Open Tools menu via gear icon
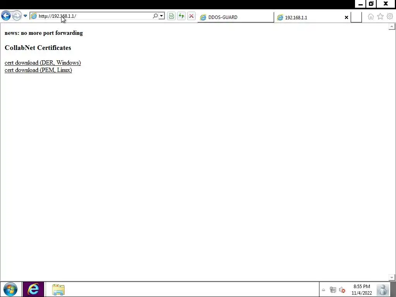 (390, 16)
